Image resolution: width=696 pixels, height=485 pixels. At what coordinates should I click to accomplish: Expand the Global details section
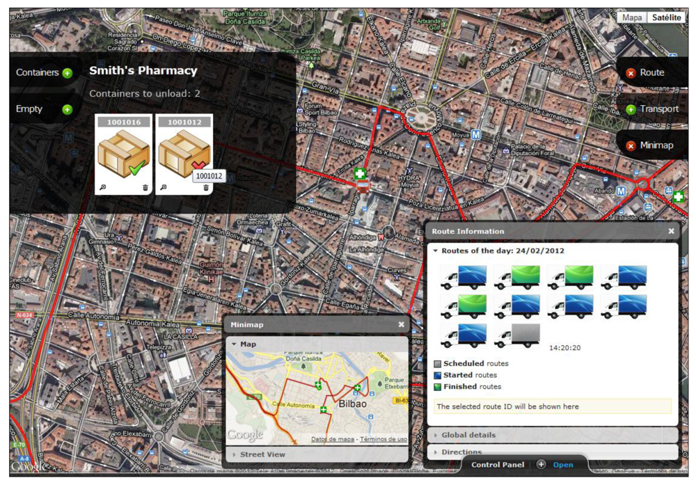click(553, 435)
